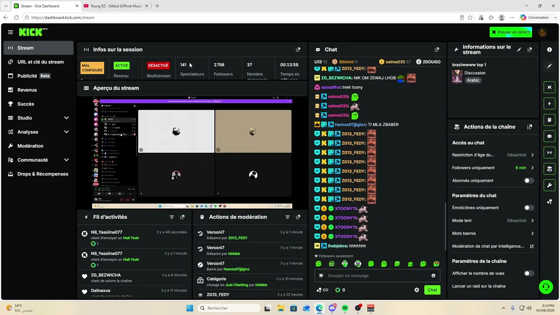Image resolution: width=560 pixels, height=315 pixels.
Task: Open the emoji picker in message field
Action: pos(434,276)
